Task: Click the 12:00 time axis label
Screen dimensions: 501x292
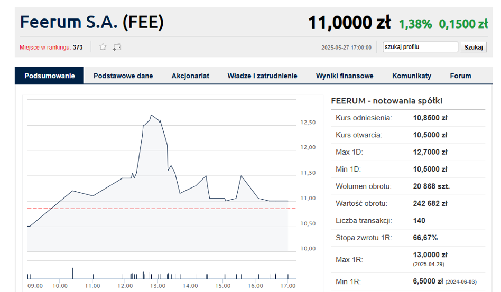Action: pos(125,286)
